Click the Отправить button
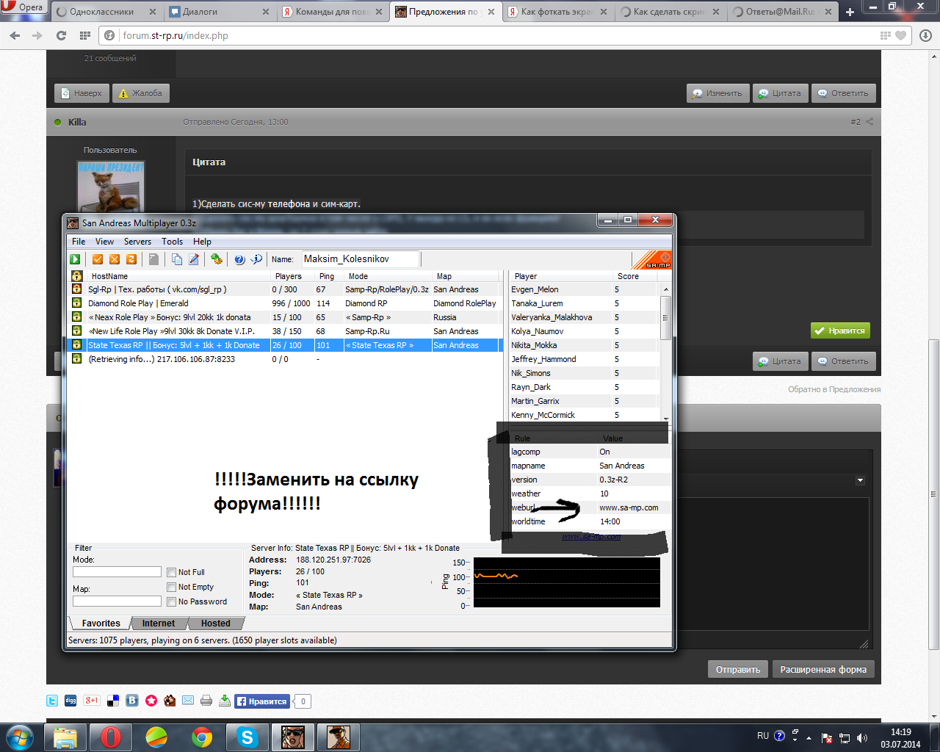This screenshot has height=752, width=940. 738,669
